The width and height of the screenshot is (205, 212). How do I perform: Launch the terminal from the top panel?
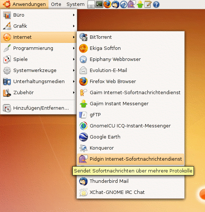pos(99,4)
